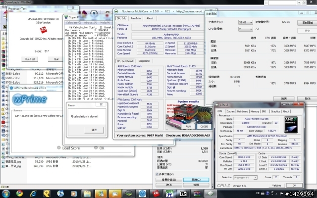Click the wPrime logo graphic
The height and width of the screenshot is (198, 317).
click(x=30, y=99)
